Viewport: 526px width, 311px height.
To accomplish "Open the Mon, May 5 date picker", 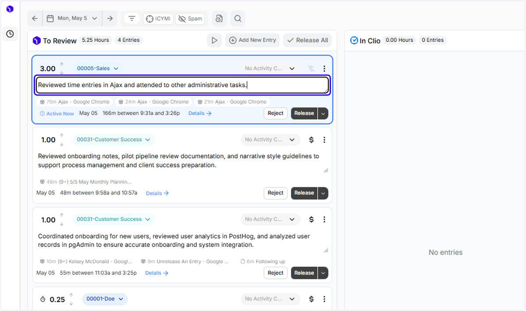I will pos(72,18).
